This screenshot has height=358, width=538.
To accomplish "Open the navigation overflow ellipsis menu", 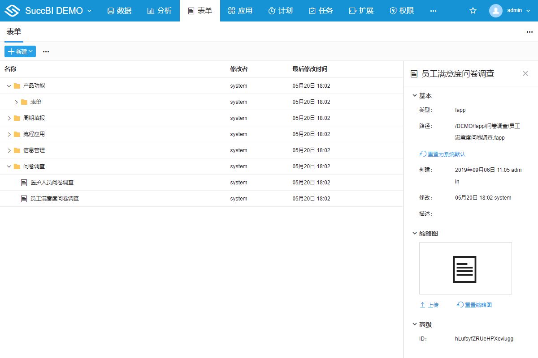I will pyautogui.click(x=433, y=11).
